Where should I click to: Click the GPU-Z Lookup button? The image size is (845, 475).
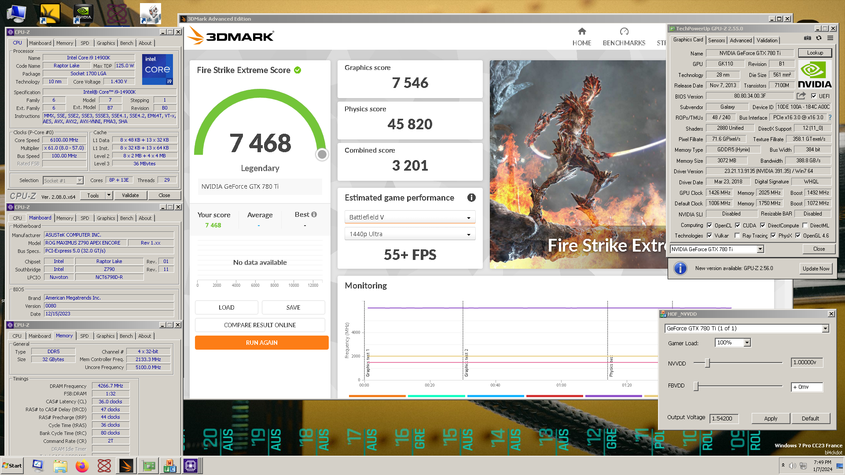coord(815,53)
